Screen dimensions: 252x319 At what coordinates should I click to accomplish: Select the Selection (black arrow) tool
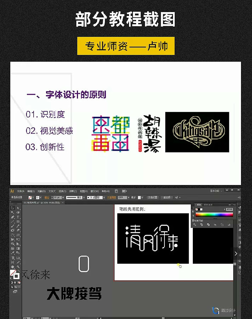pos(12,208)
